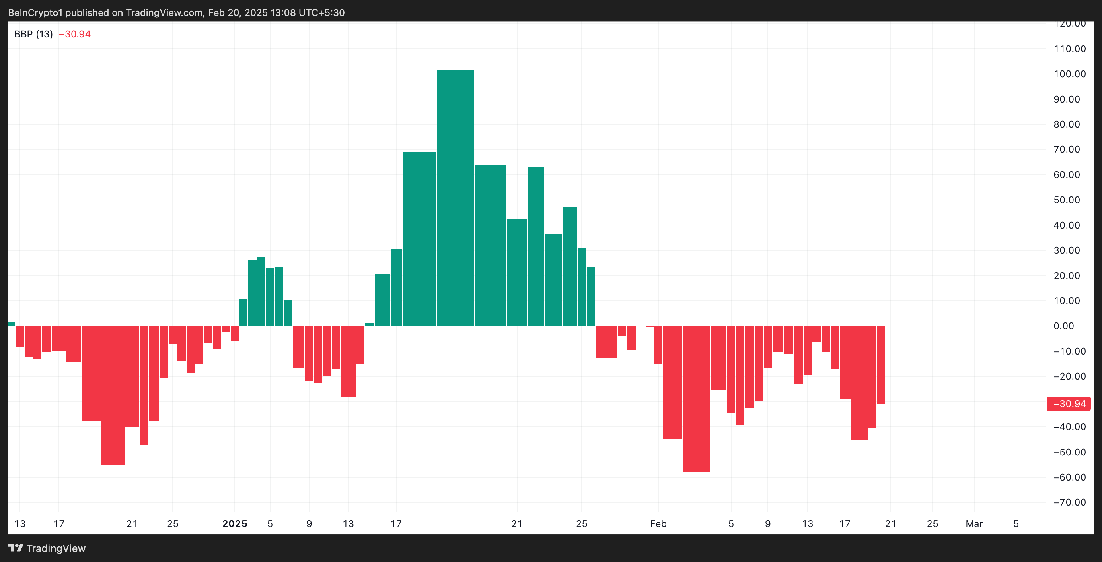Click the red -30.94 price scale tag

tap(1068, 404)
